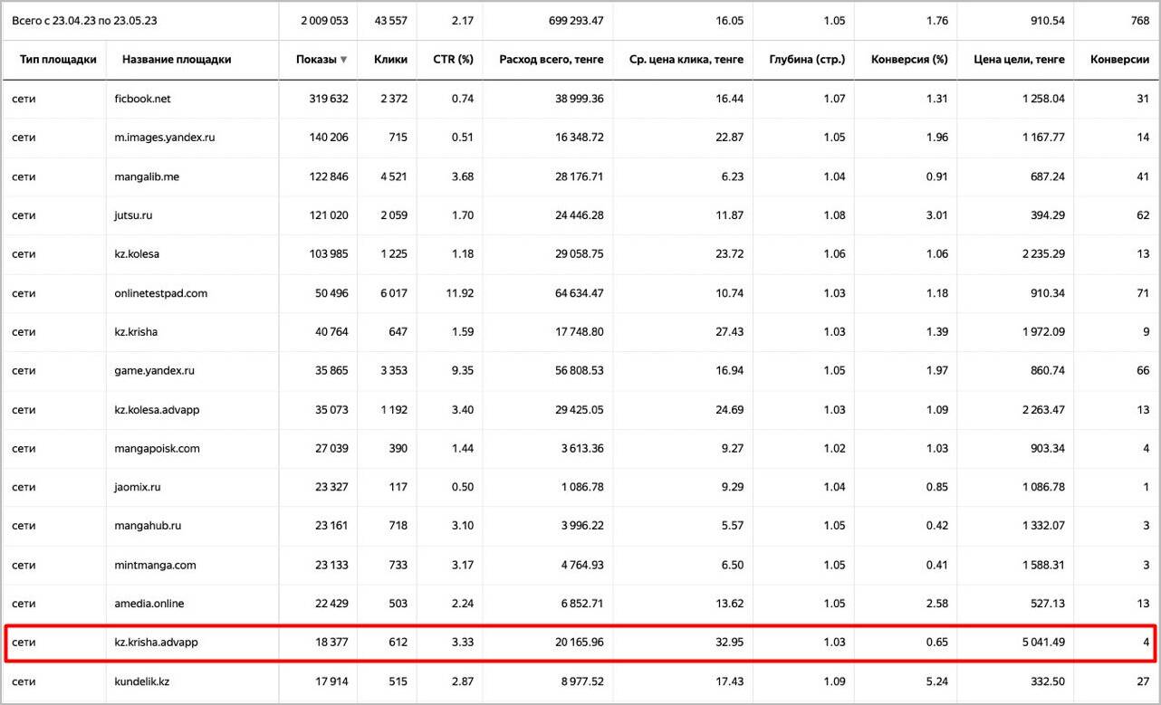The width and height of the screenshot is (1161, 705).
Task: Click conversions 62 in jutsu.ru row
Action: pyautogui.click(x=1143, y=215)
